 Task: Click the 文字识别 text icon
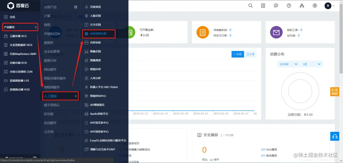87,25
